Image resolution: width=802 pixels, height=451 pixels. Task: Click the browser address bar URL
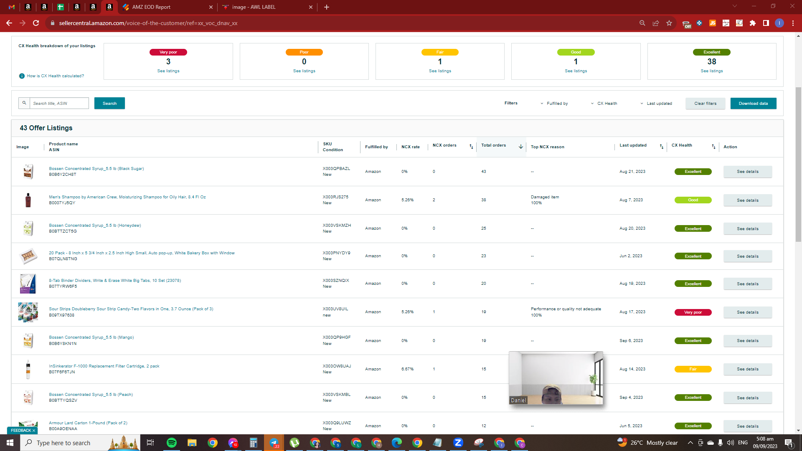(148, 23)
